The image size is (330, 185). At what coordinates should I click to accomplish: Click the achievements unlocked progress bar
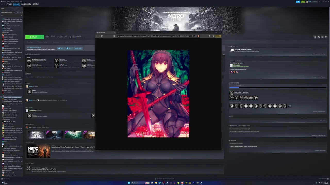(x=278, y=88)
